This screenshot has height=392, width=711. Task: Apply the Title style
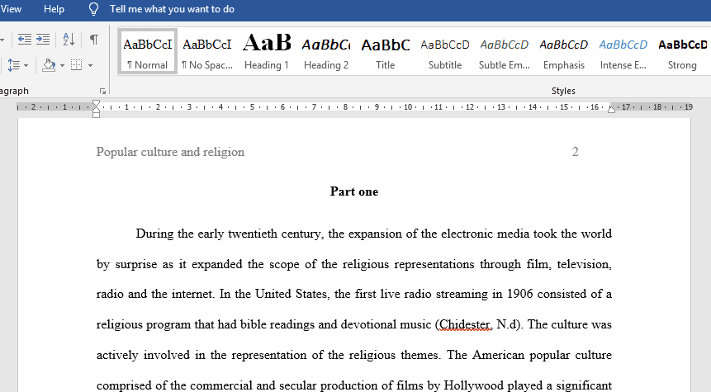pos(386,52)
